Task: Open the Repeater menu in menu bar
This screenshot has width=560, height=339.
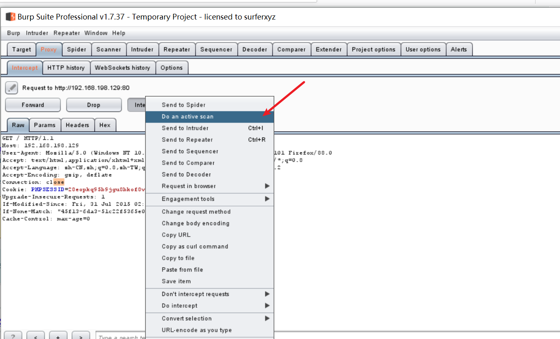Action: tap(67, 33)
